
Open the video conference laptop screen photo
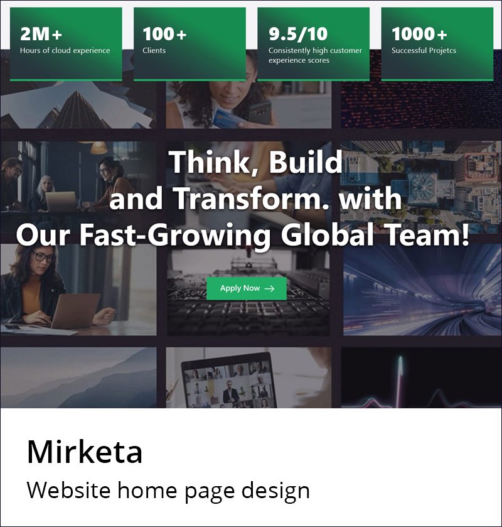(x=248, y=378)
